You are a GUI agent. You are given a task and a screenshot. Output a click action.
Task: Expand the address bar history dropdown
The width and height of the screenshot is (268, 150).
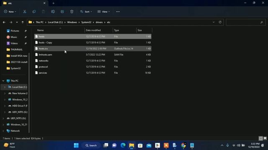[x=214, y=22]
